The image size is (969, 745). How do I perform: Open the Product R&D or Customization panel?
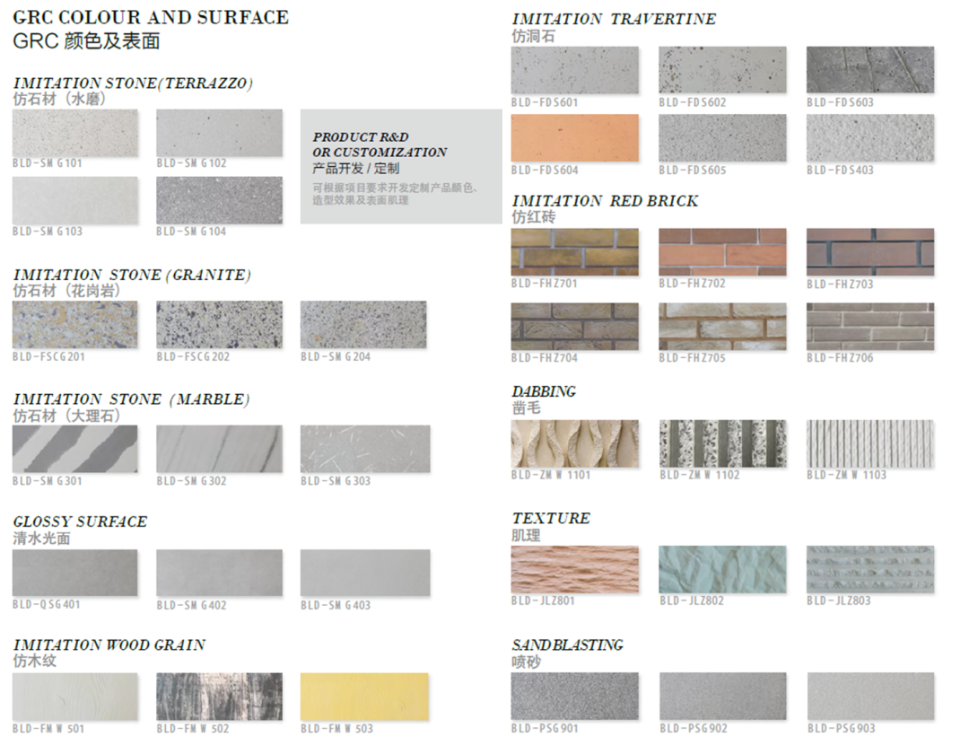[400, 167]
